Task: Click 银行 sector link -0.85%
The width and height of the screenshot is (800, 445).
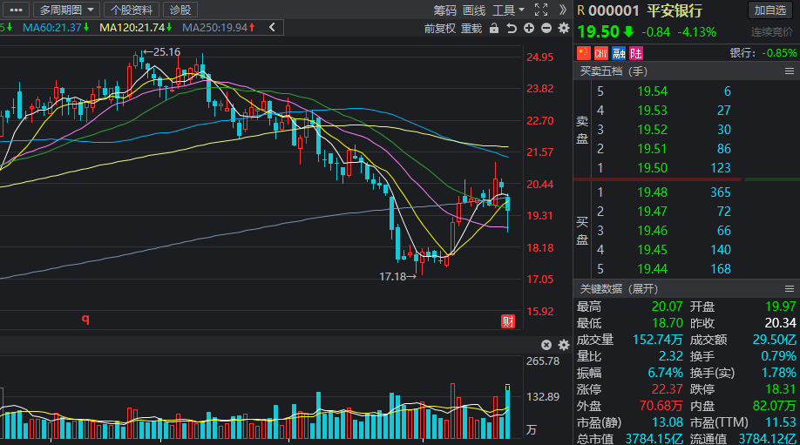Action: point(763,53)
